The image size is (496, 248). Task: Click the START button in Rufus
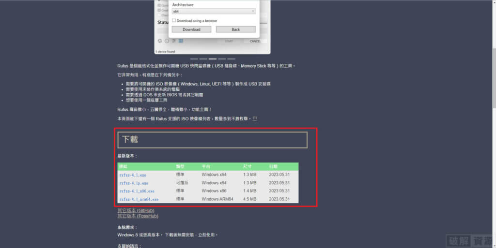229,41
